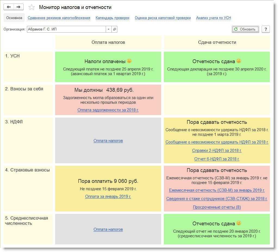Open Сравнение режимов налогообложения tab
Viewport: 278px width, 252px height.
click(59, 18)
